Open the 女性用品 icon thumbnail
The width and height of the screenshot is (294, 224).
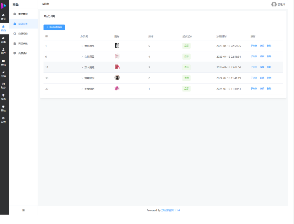pyautogui.click(x=117, y=56)
